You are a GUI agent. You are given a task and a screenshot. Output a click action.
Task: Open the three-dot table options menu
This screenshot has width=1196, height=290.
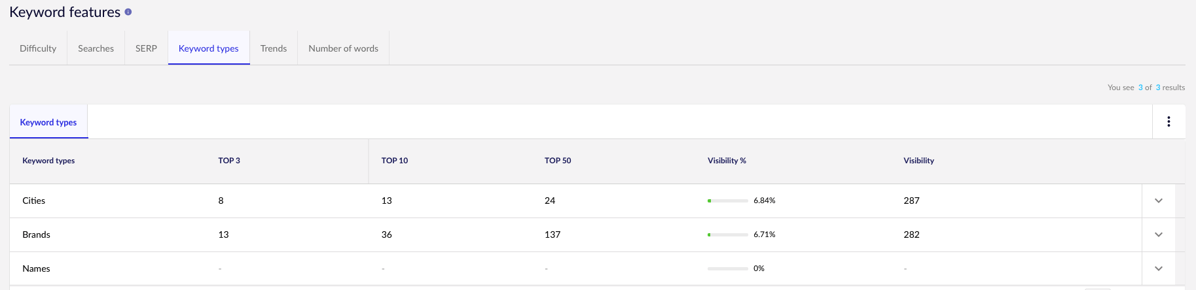point(1169,121)
